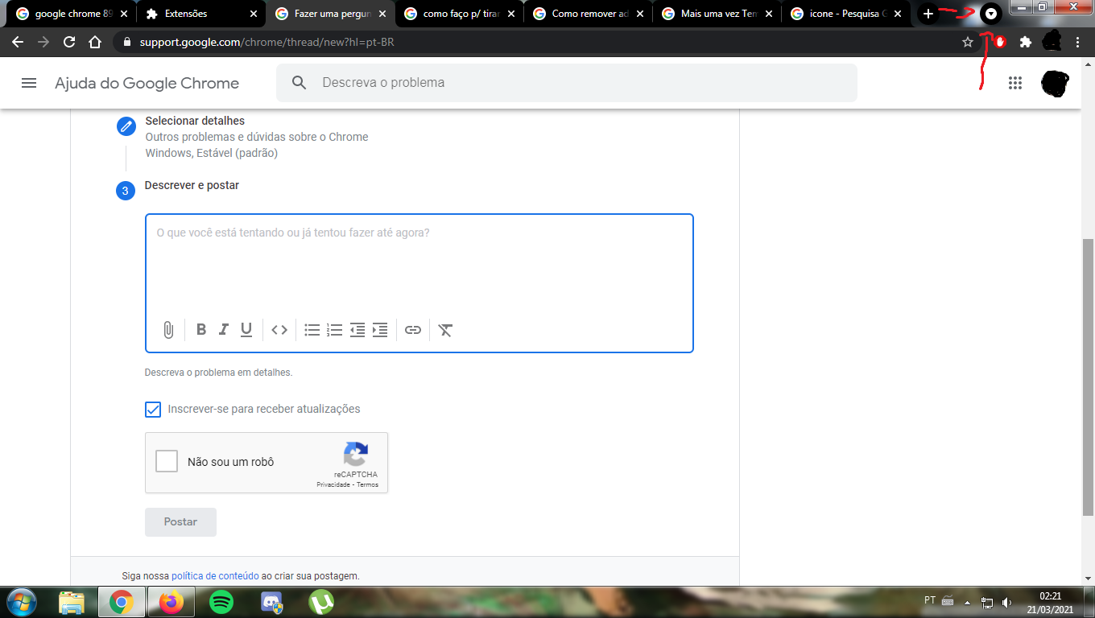Increase indent in the editor
Screen dimensions: 1095x618
[x=380, y=329]
